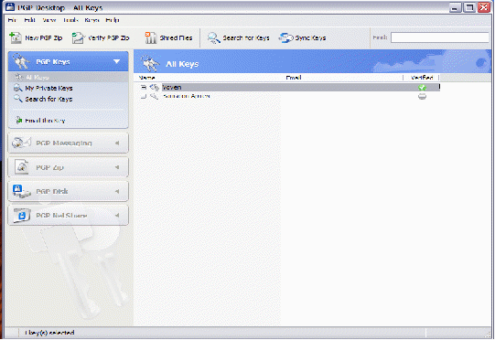Click Email this Key link

pos(45,121)
